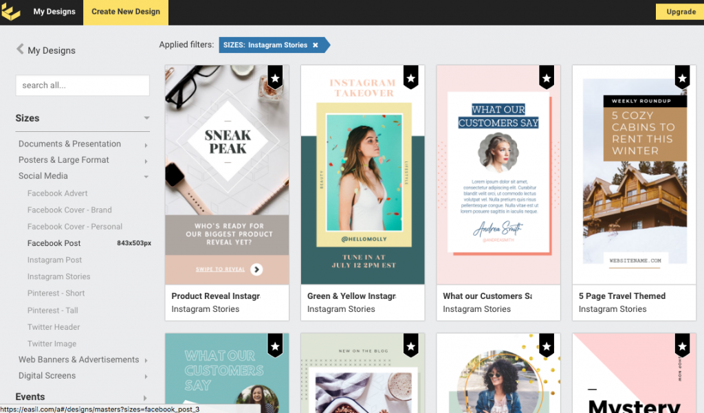Click the star badge on Instagram Takeover template

[410, 78]
